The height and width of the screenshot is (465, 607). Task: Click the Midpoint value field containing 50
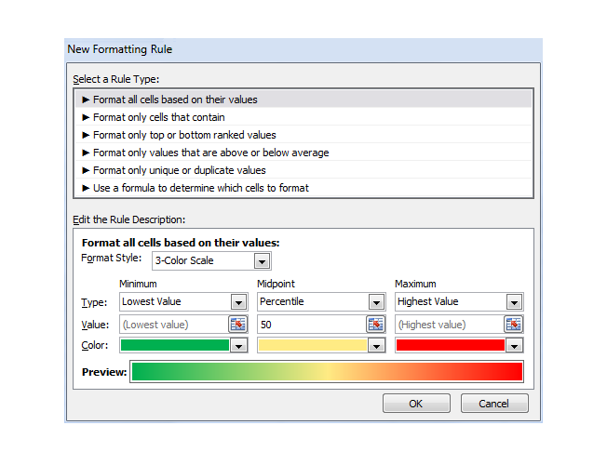point(312,325)
